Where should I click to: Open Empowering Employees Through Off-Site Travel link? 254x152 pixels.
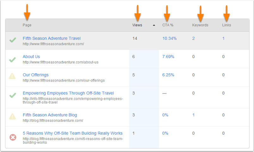[x=68, y=93]
